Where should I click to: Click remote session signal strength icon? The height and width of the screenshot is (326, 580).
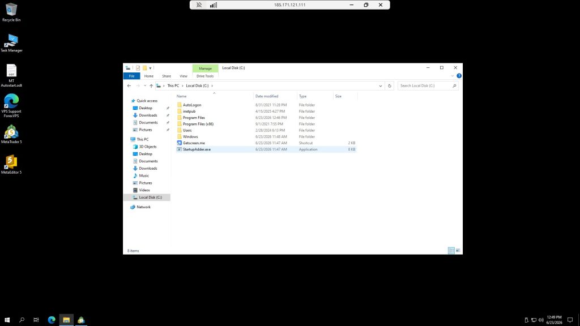[214, 5]
